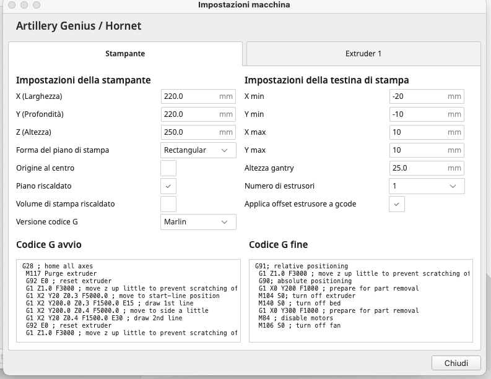
Task: Click the Artillery Genius / Hornet title
Action: coord(79,26)
